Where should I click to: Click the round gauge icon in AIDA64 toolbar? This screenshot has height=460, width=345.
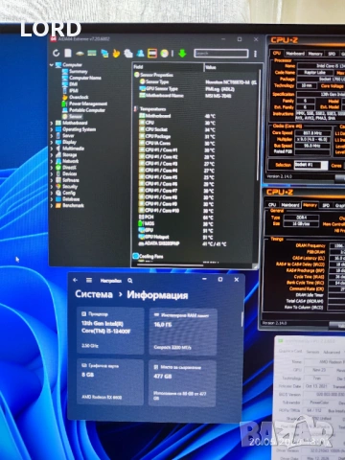[165, 54]
